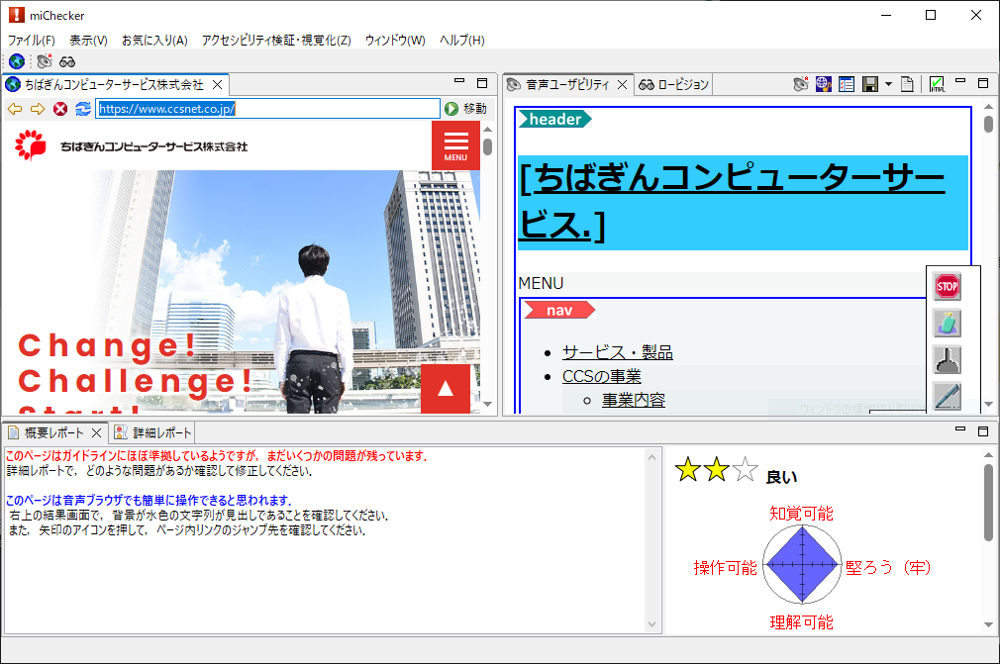This screenshot has width=1000, height=664.
Task: Open the ファイル(F) menu
Action: coord(32,41)
